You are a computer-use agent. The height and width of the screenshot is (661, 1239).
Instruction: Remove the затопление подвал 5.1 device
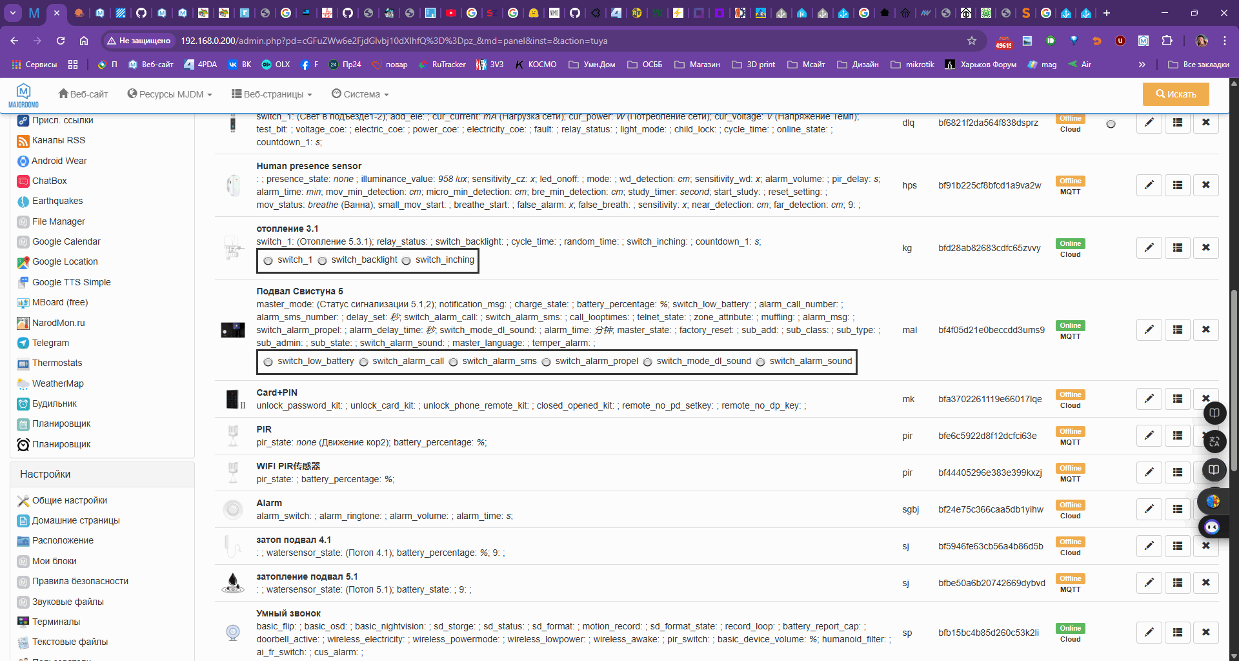click(1205, 583)
